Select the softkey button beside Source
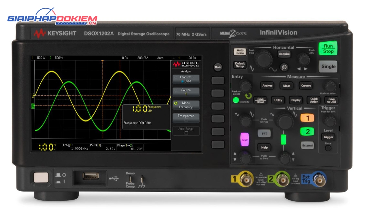Viewport: 369px width, 218px height. click(x=218, y=93)
